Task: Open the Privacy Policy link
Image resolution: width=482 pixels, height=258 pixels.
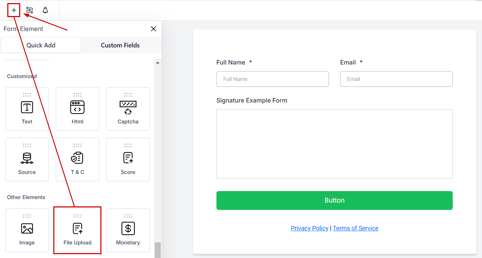Action: click(x=309, y=228)
